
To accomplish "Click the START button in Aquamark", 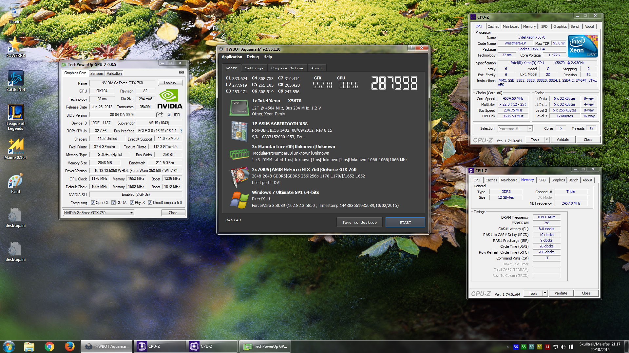I will click(x=405, y=222).
